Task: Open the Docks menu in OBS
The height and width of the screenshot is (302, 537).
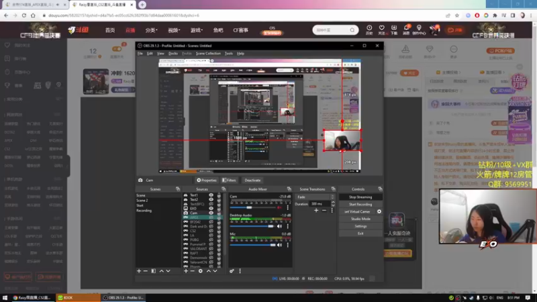Action: click(173, 54)
